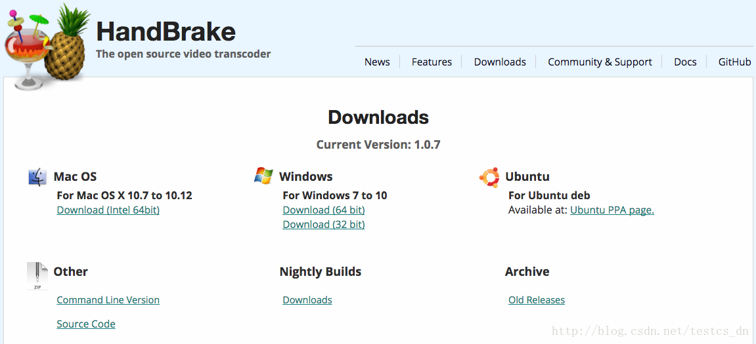Image resolution: width=756 pixels, height=344 pixels.
Task: Download the Windows 32 bit version
Action: (324, 224)
